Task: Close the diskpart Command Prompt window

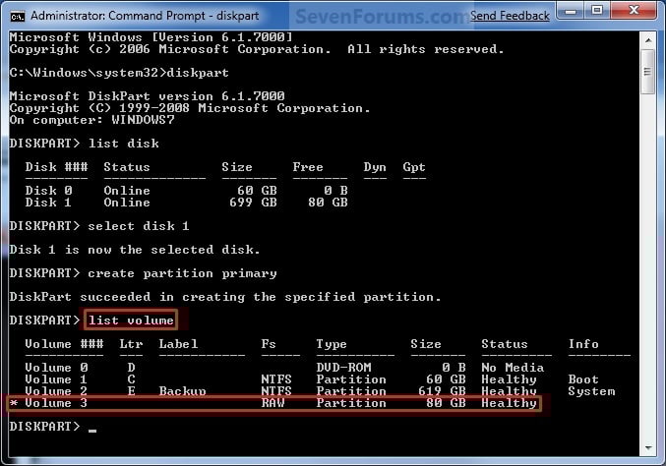Action: pos(635,11)
